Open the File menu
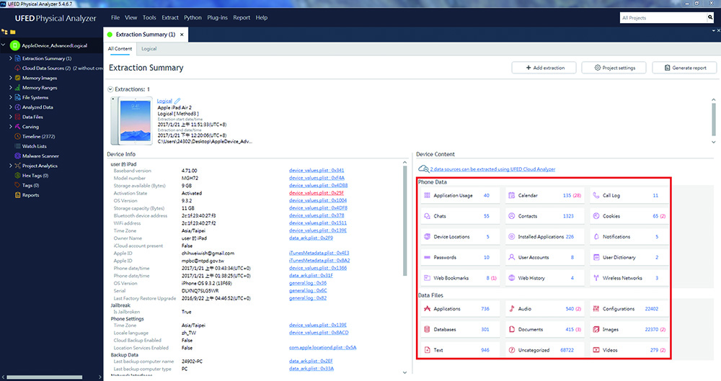721x381 pixels. tap(115, 17)
